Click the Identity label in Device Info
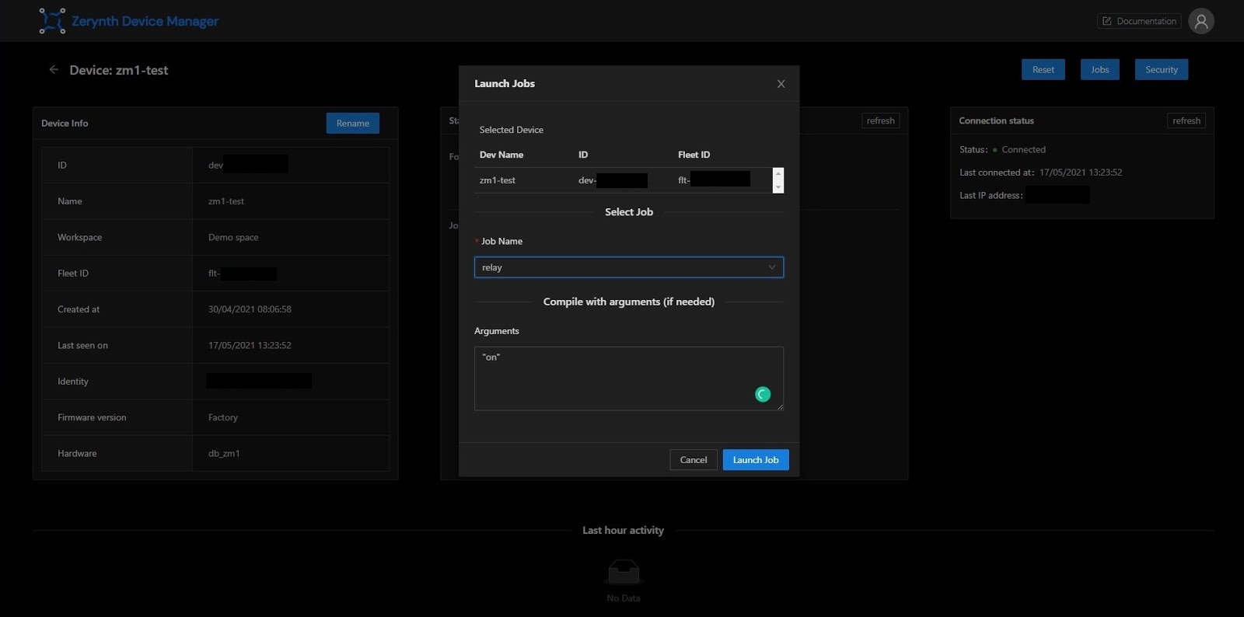Viewport: 1244px width, 617px height. click(73, 382)
